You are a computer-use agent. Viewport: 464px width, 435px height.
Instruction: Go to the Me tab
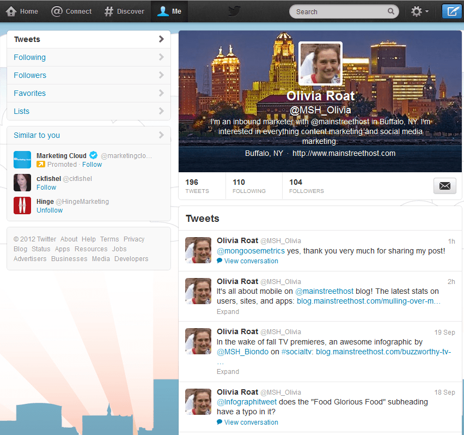coord(169,11)
